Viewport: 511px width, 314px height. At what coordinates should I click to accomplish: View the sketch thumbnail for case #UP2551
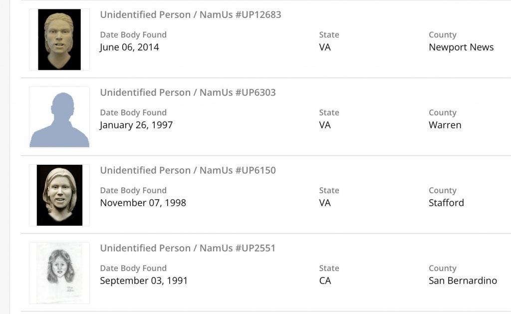pos(59,273)
